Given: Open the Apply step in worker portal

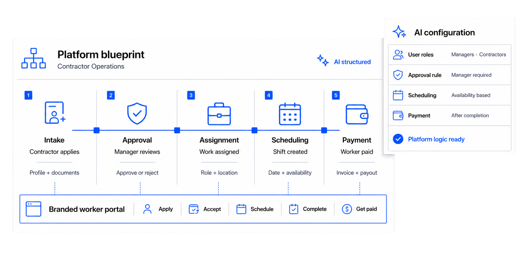Looking at the screenshot, I should [158, 209].
